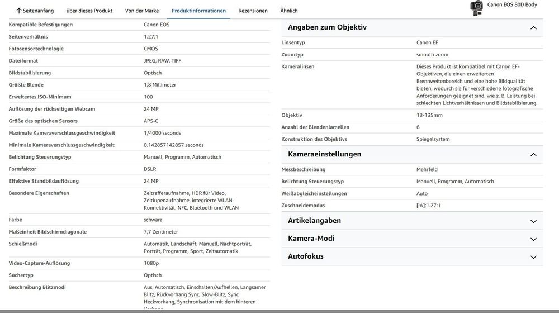Viewport: 559px width, 314px height.
Task: Switch to the Rezensionen tab
Action: coord(253,11)
